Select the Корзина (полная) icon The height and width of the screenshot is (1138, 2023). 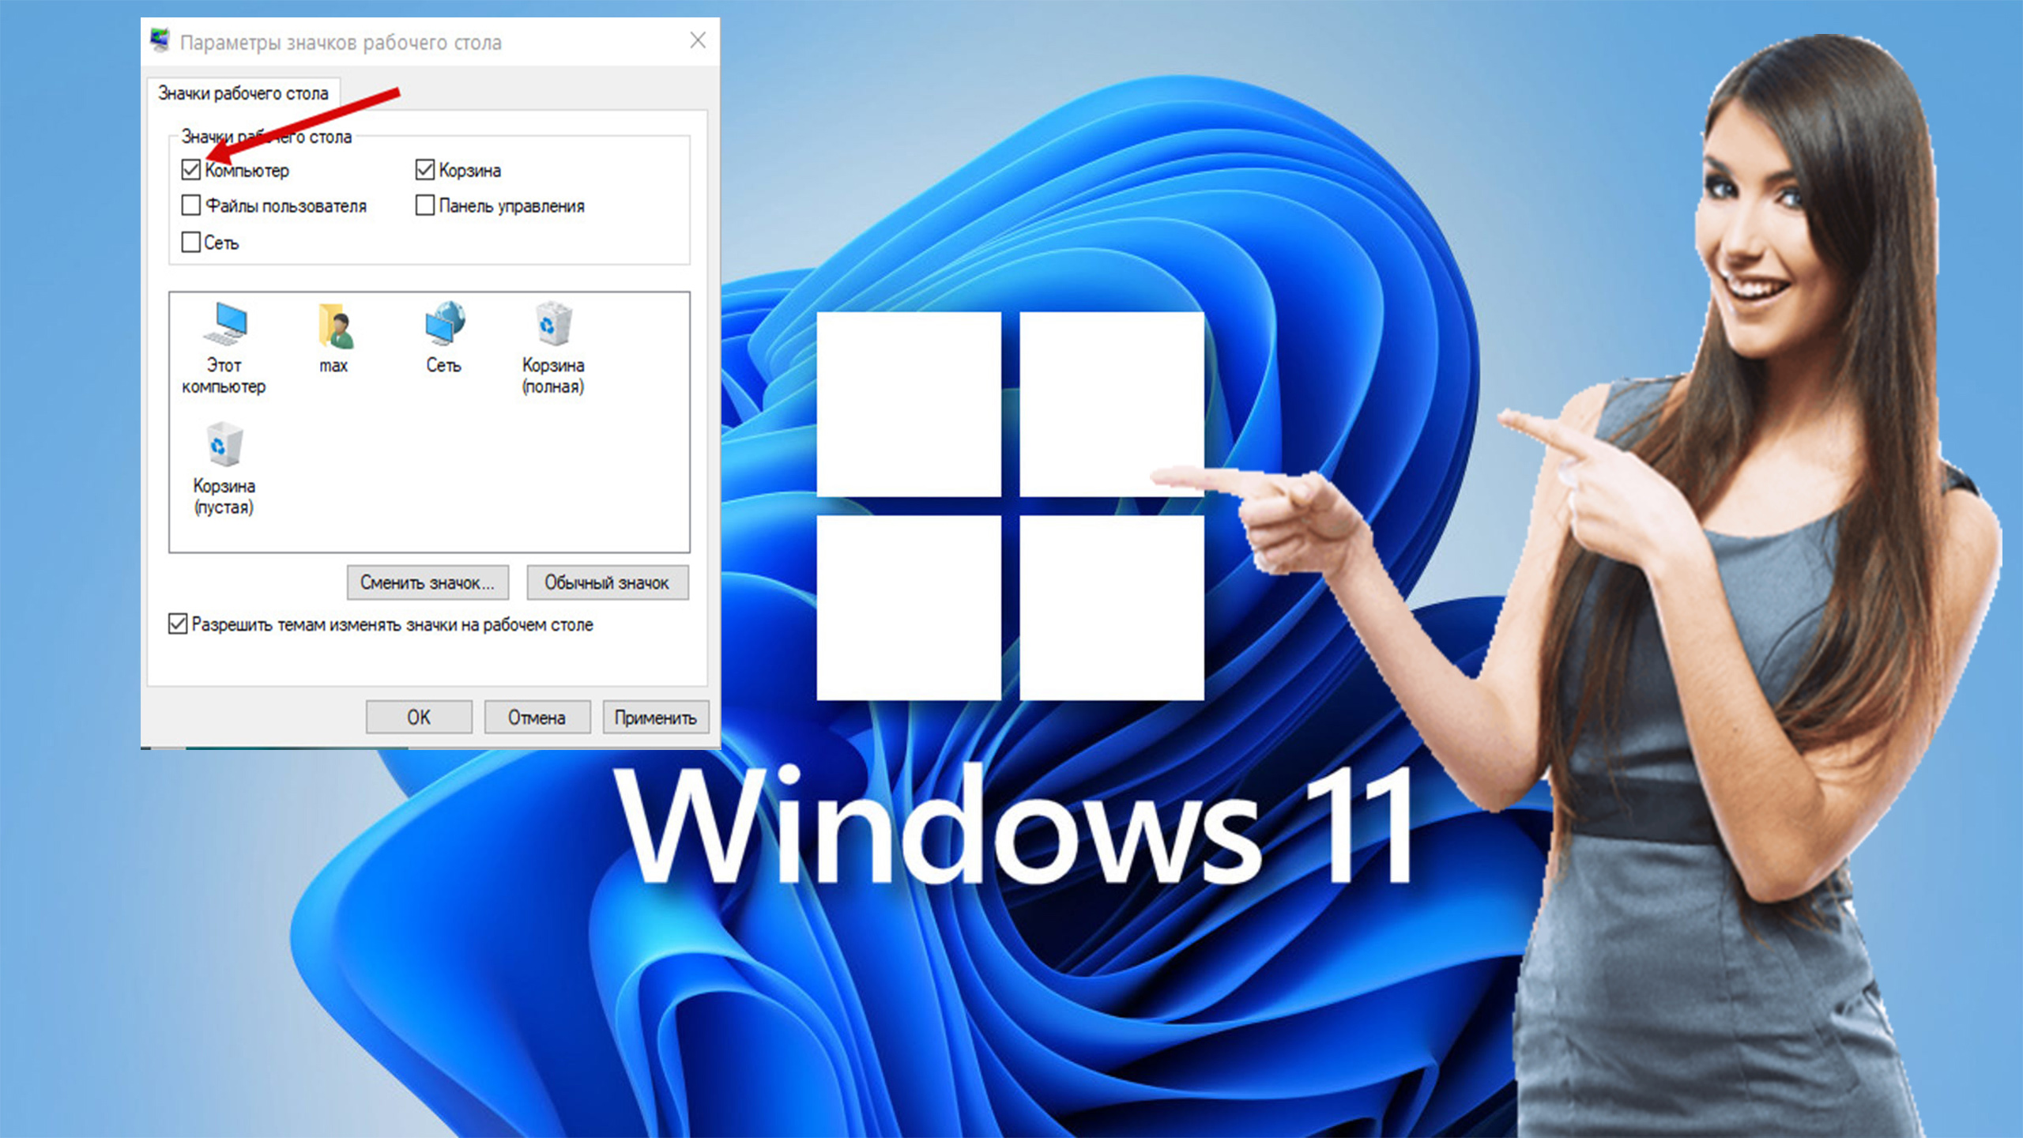click(553, 325)
